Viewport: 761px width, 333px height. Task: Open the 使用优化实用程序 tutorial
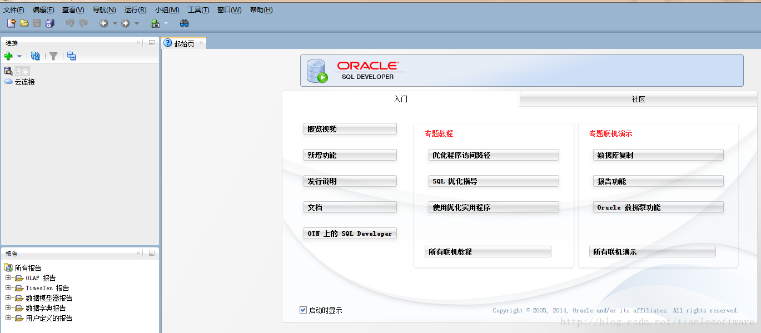pyautogui.click(x=494, y=207)
